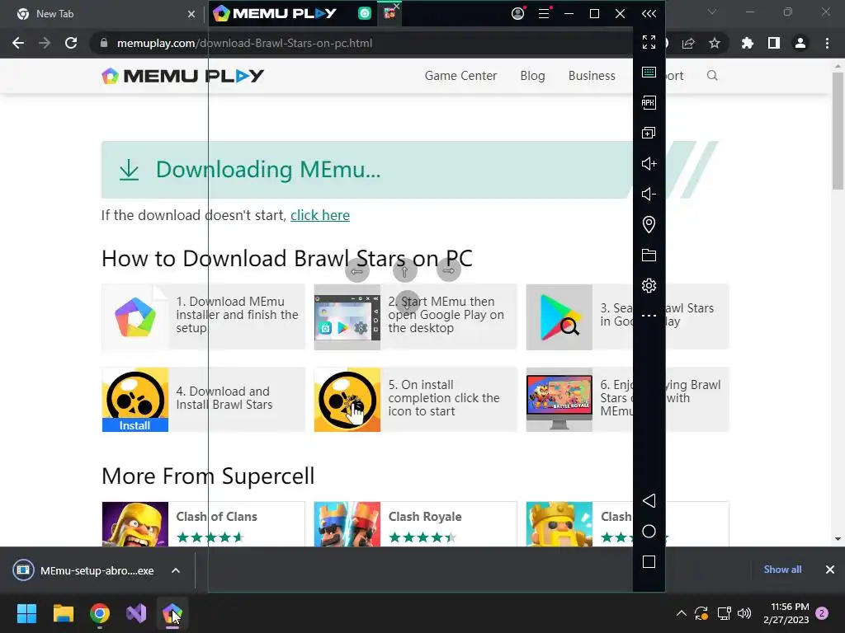Click Show all downloads
Screen dimensions: 845x633
click(x=782, y=570)
